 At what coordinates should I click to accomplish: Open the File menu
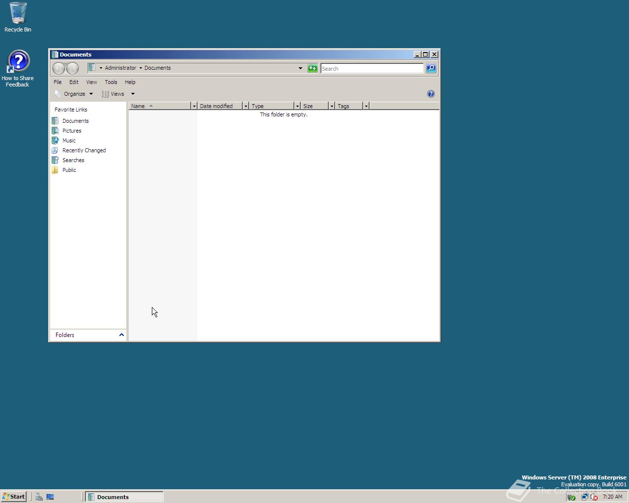pos(57,82)
